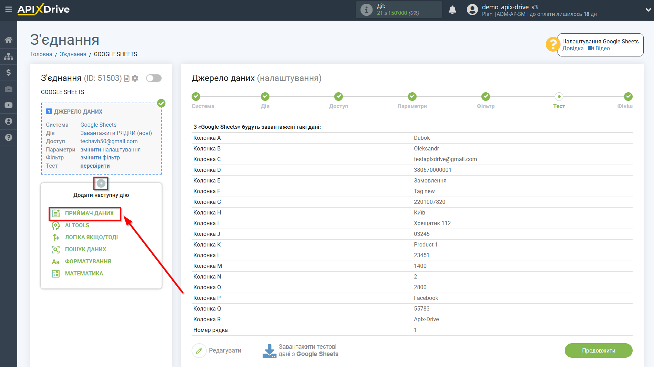Screen dimensions: 654x367
Task: Go to Тест step
Action: click(x=559, y=96)
